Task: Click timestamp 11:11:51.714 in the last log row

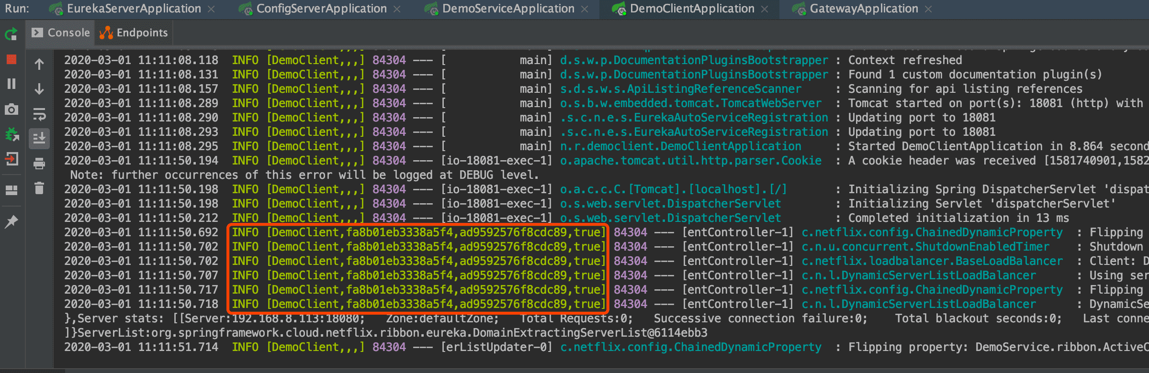Action: 178,347
